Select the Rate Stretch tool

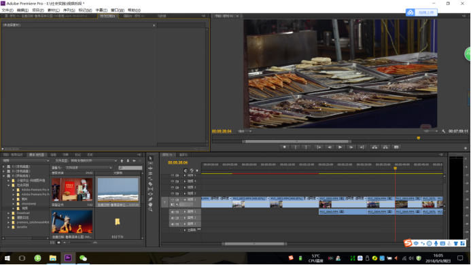(x=150, y=179)
